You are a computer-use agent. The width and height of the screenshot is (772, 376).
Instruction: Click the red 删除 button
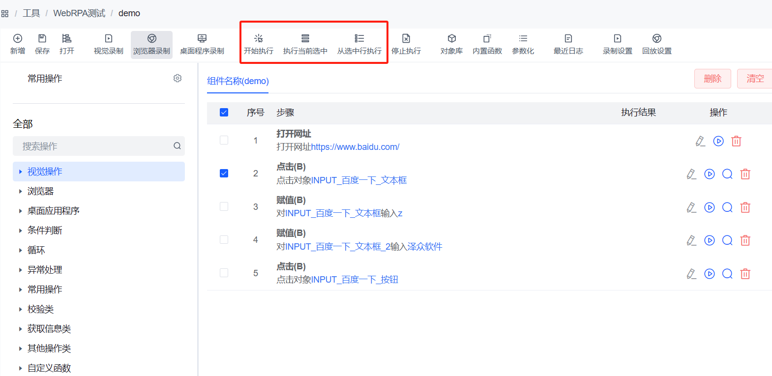[x=712, y=79]
